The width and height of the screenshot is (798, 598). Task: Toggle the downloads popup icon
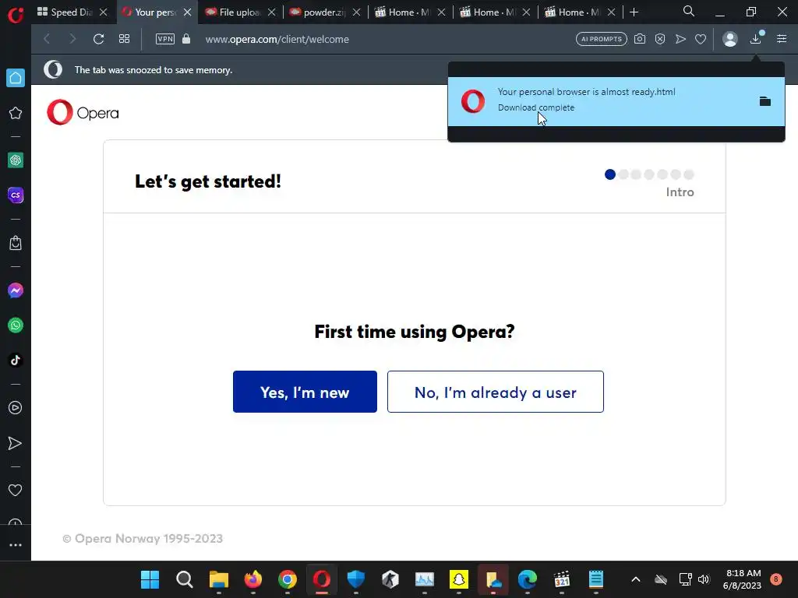click(x=756, y=39)
